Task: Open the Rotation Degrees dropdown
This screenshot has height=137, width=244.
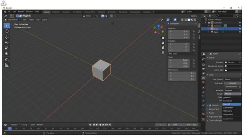Action: point(233,91)
